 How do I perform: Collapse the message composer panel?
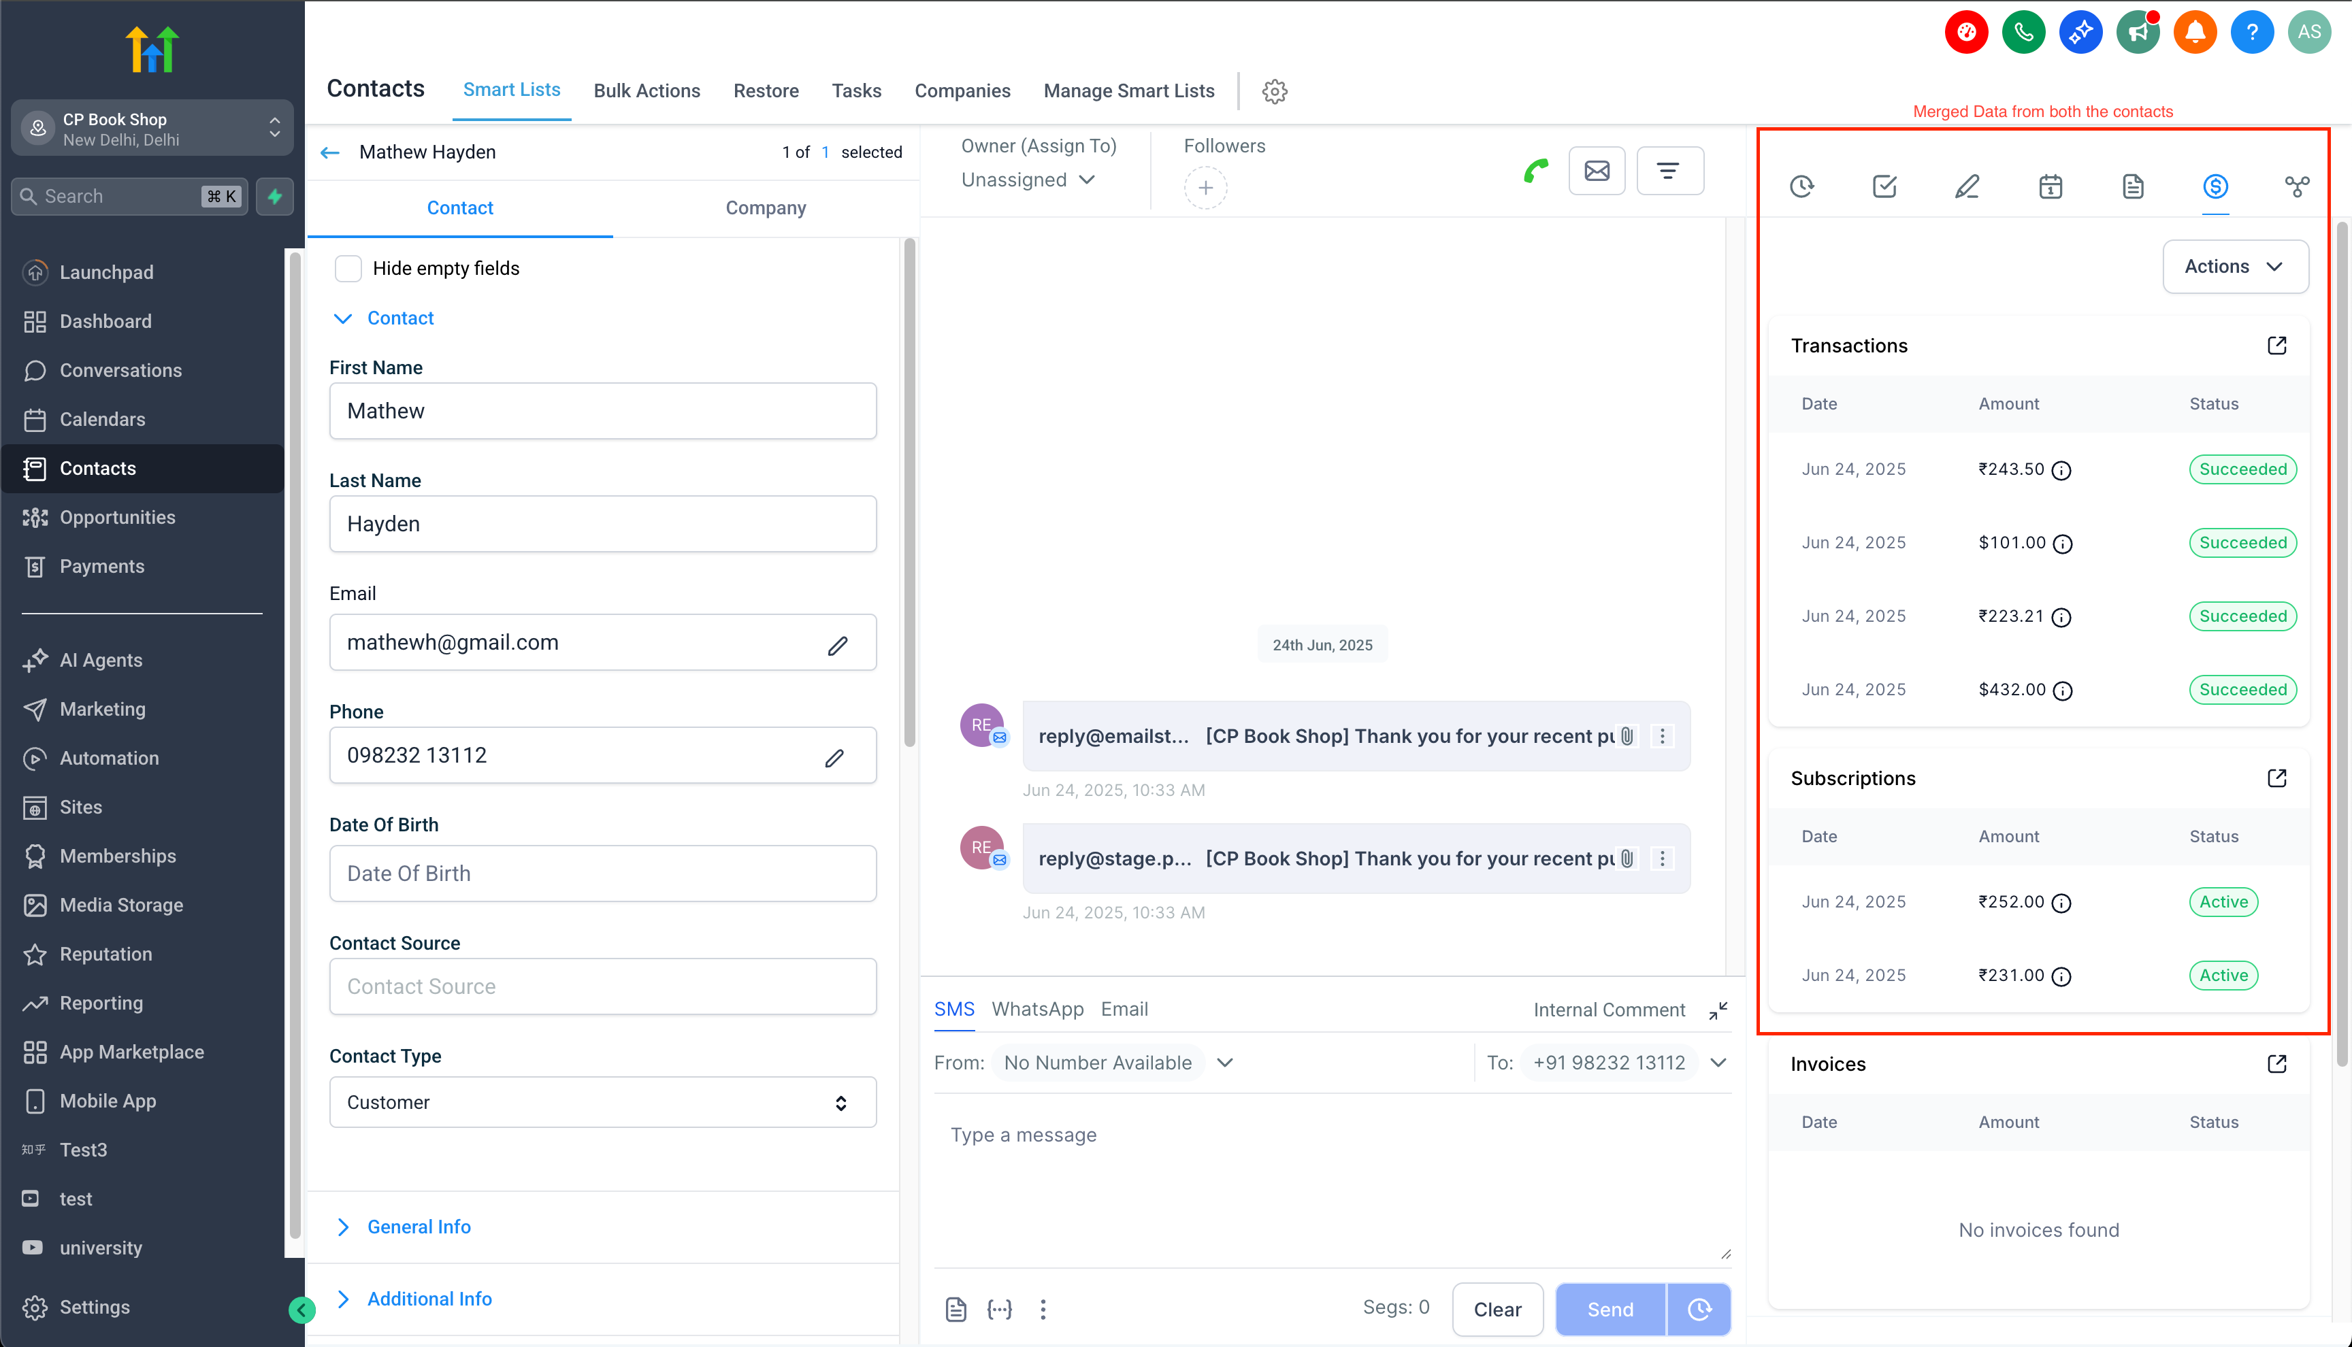[1717, 1010]
